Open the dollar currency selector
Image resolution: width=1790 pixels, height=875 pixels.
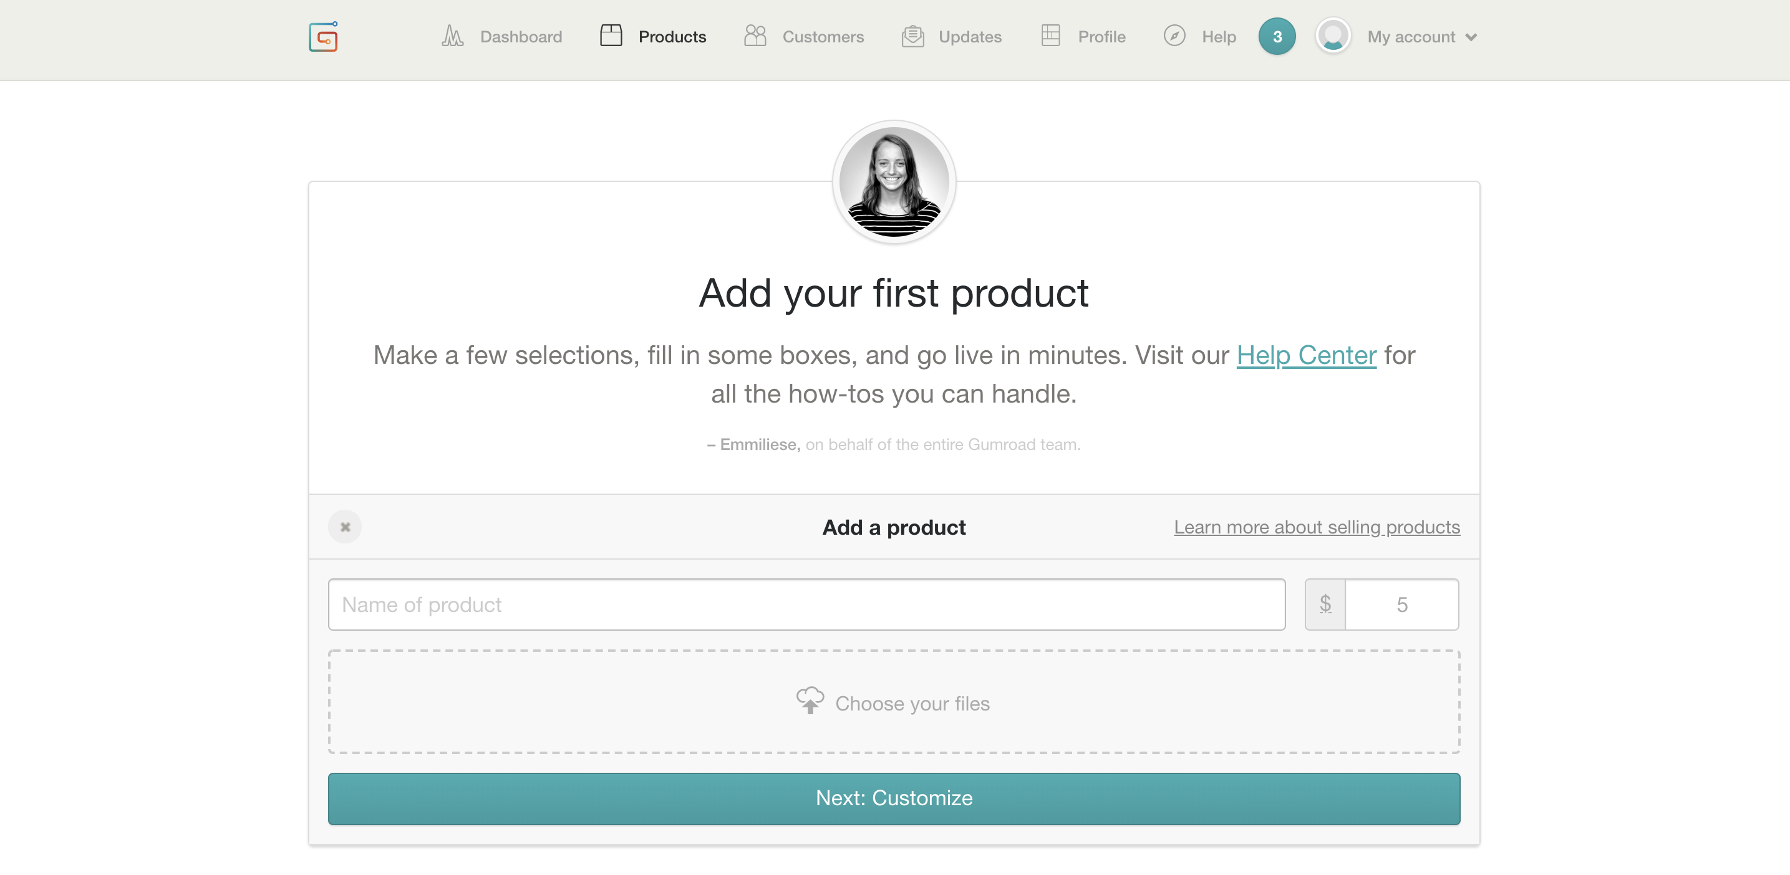coord(1325,604)
